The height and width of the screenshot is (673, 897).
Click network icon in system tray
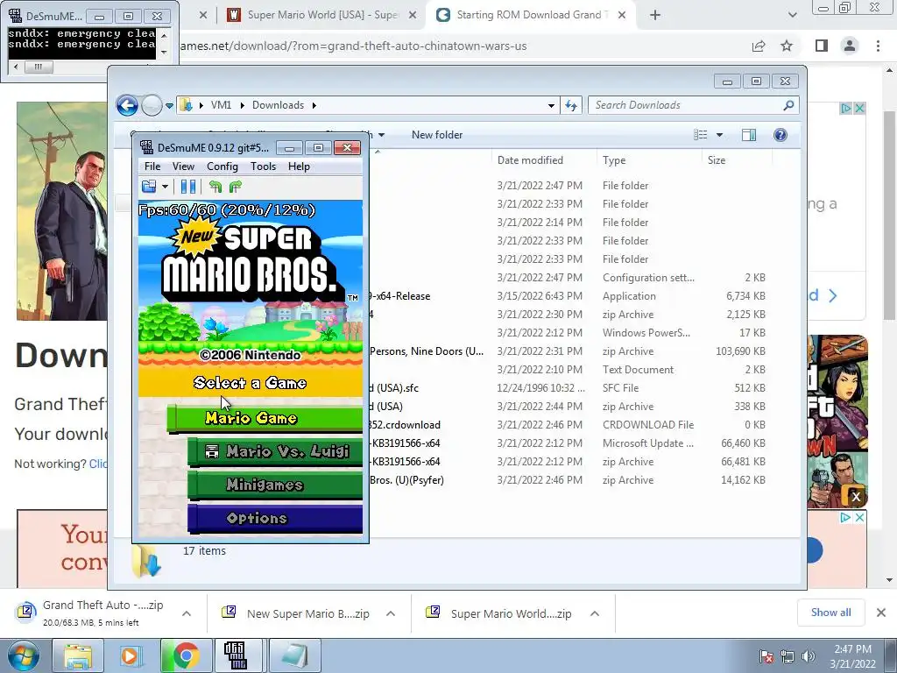[x=788, y=656]
